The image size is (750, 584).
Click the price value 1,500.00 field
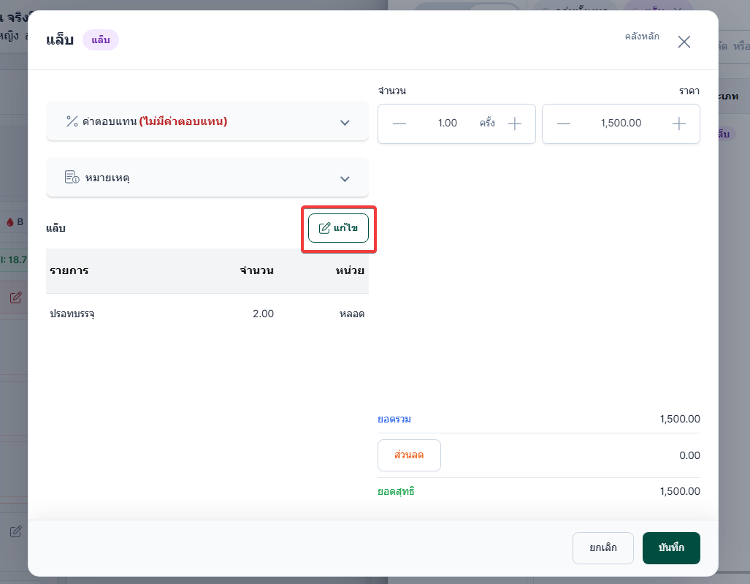tap(621, 123)
